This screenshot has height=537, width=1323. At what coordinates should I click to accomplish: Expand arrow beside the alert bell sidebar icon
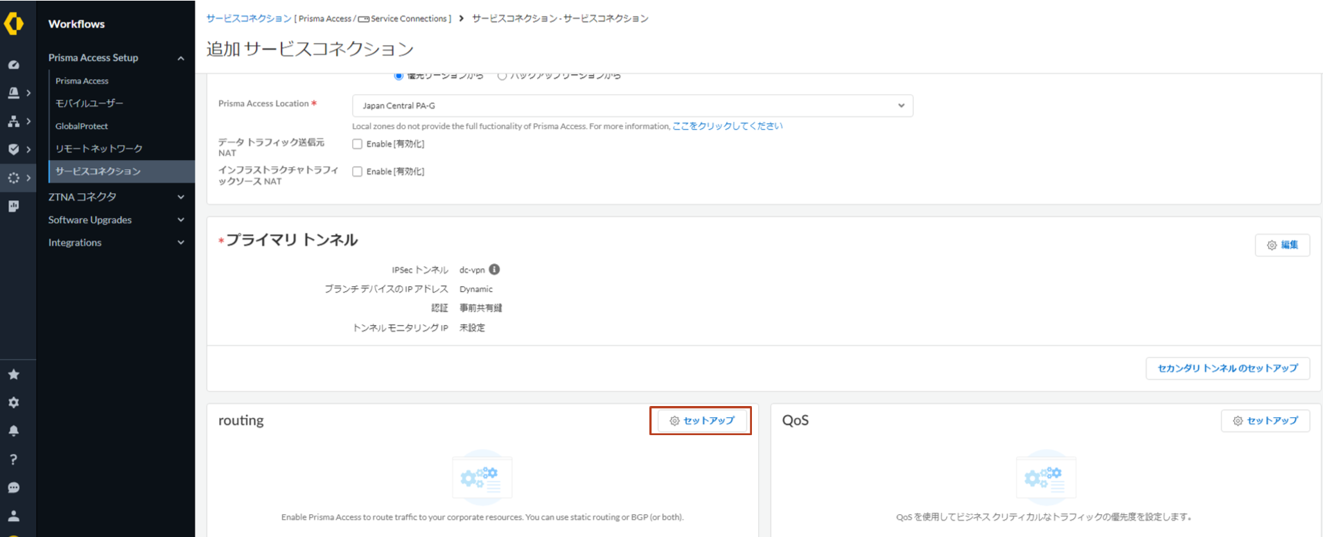click(x=28, y=92)
